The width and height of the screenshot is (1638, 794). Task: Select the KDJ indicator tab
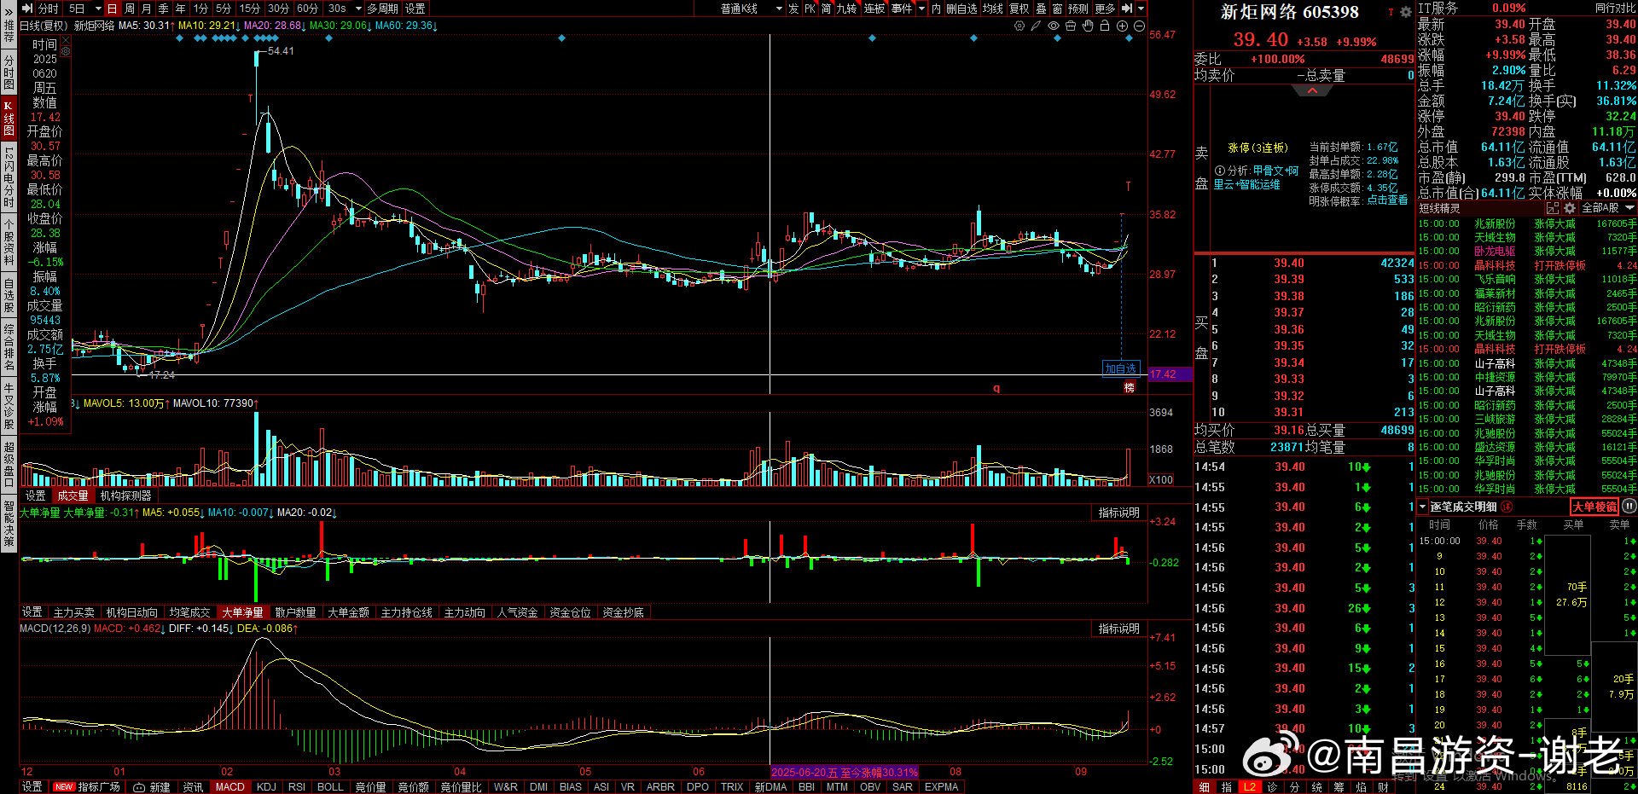(x=266, y=787)
